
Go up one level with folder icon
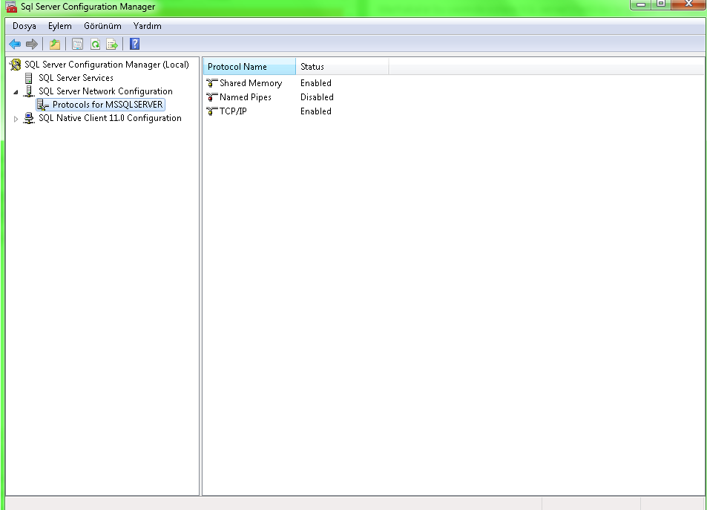pyautogui.click(x=55, y=45)
